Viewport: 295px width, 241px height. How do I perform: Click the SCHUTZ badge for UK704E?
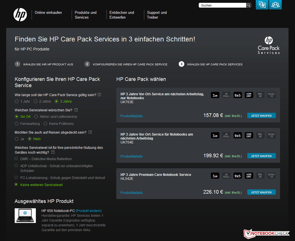[272, 135]
